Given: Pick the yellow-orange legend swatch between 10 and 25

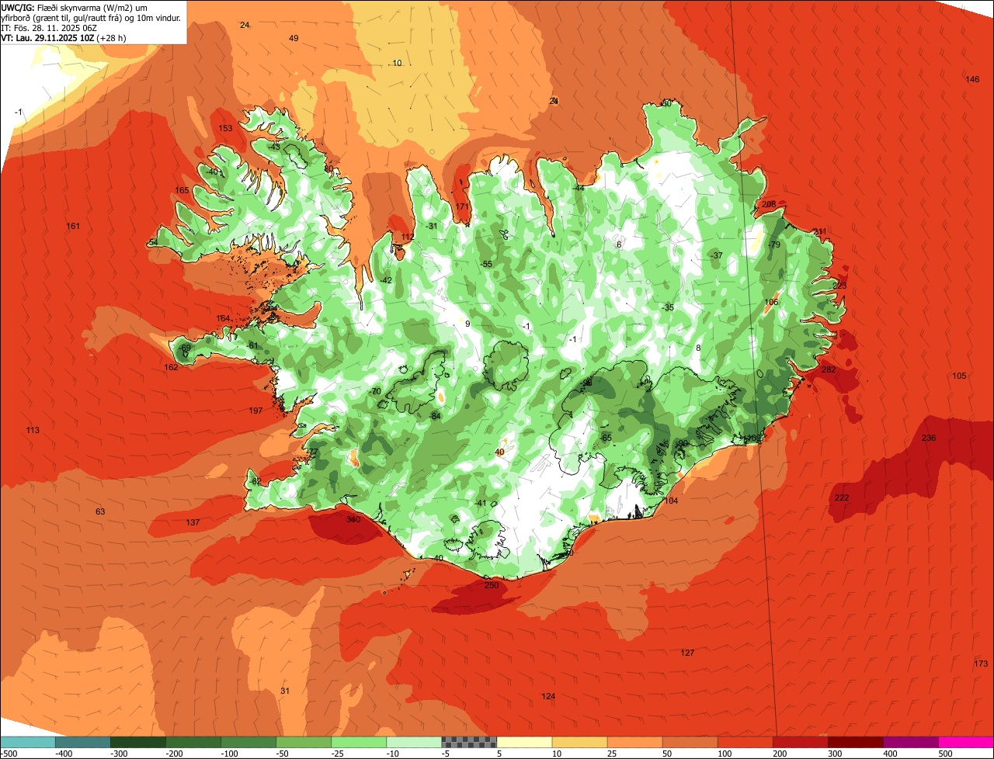Looking at the screenshot, I should click(x=579, y=742).
